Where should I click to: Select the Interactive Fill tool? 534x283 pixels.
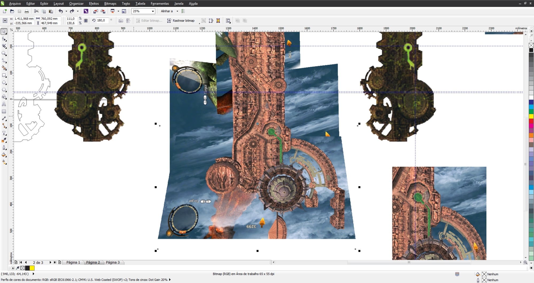click(4, 162)
